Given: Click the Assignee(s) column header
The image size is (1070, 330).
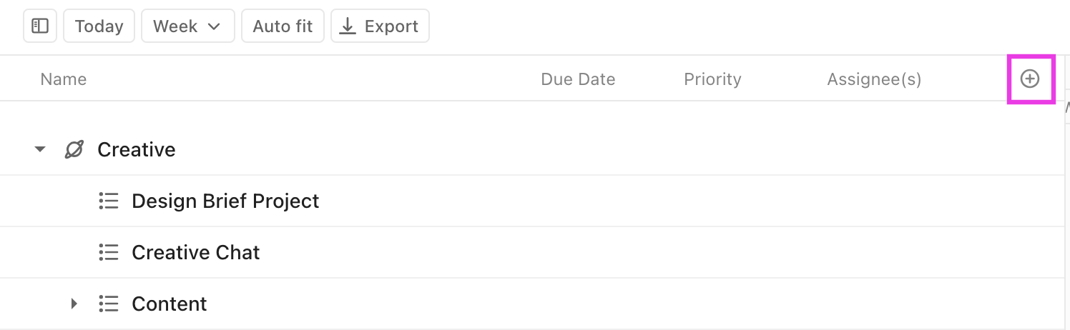Looking at the screenshot, I should tap(874, 79).
